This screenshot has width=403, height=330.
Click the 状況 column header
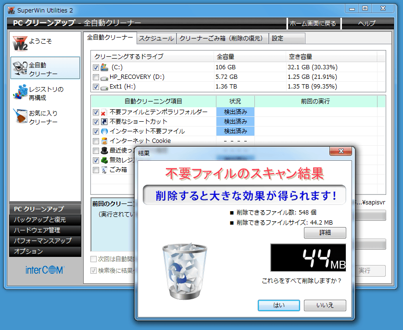coord(235,102)
